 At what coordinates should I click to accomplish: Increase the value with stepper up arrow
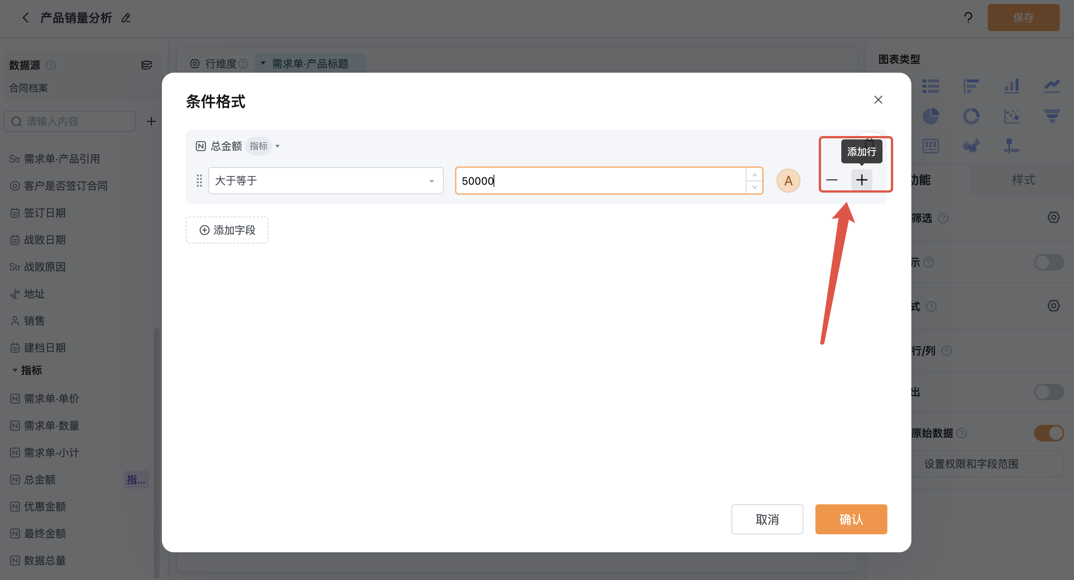754,175
